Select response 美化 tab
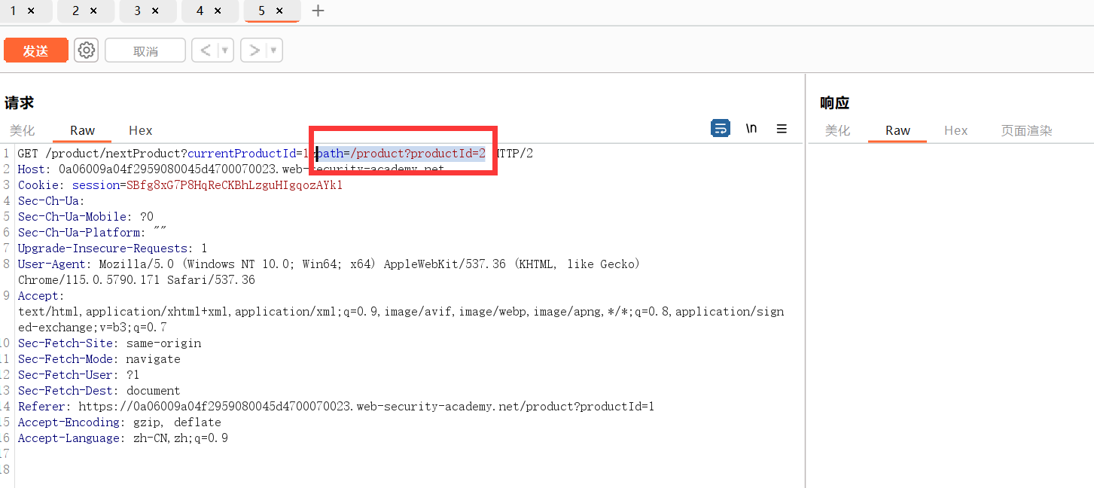1094x488 pixels. 837,130
